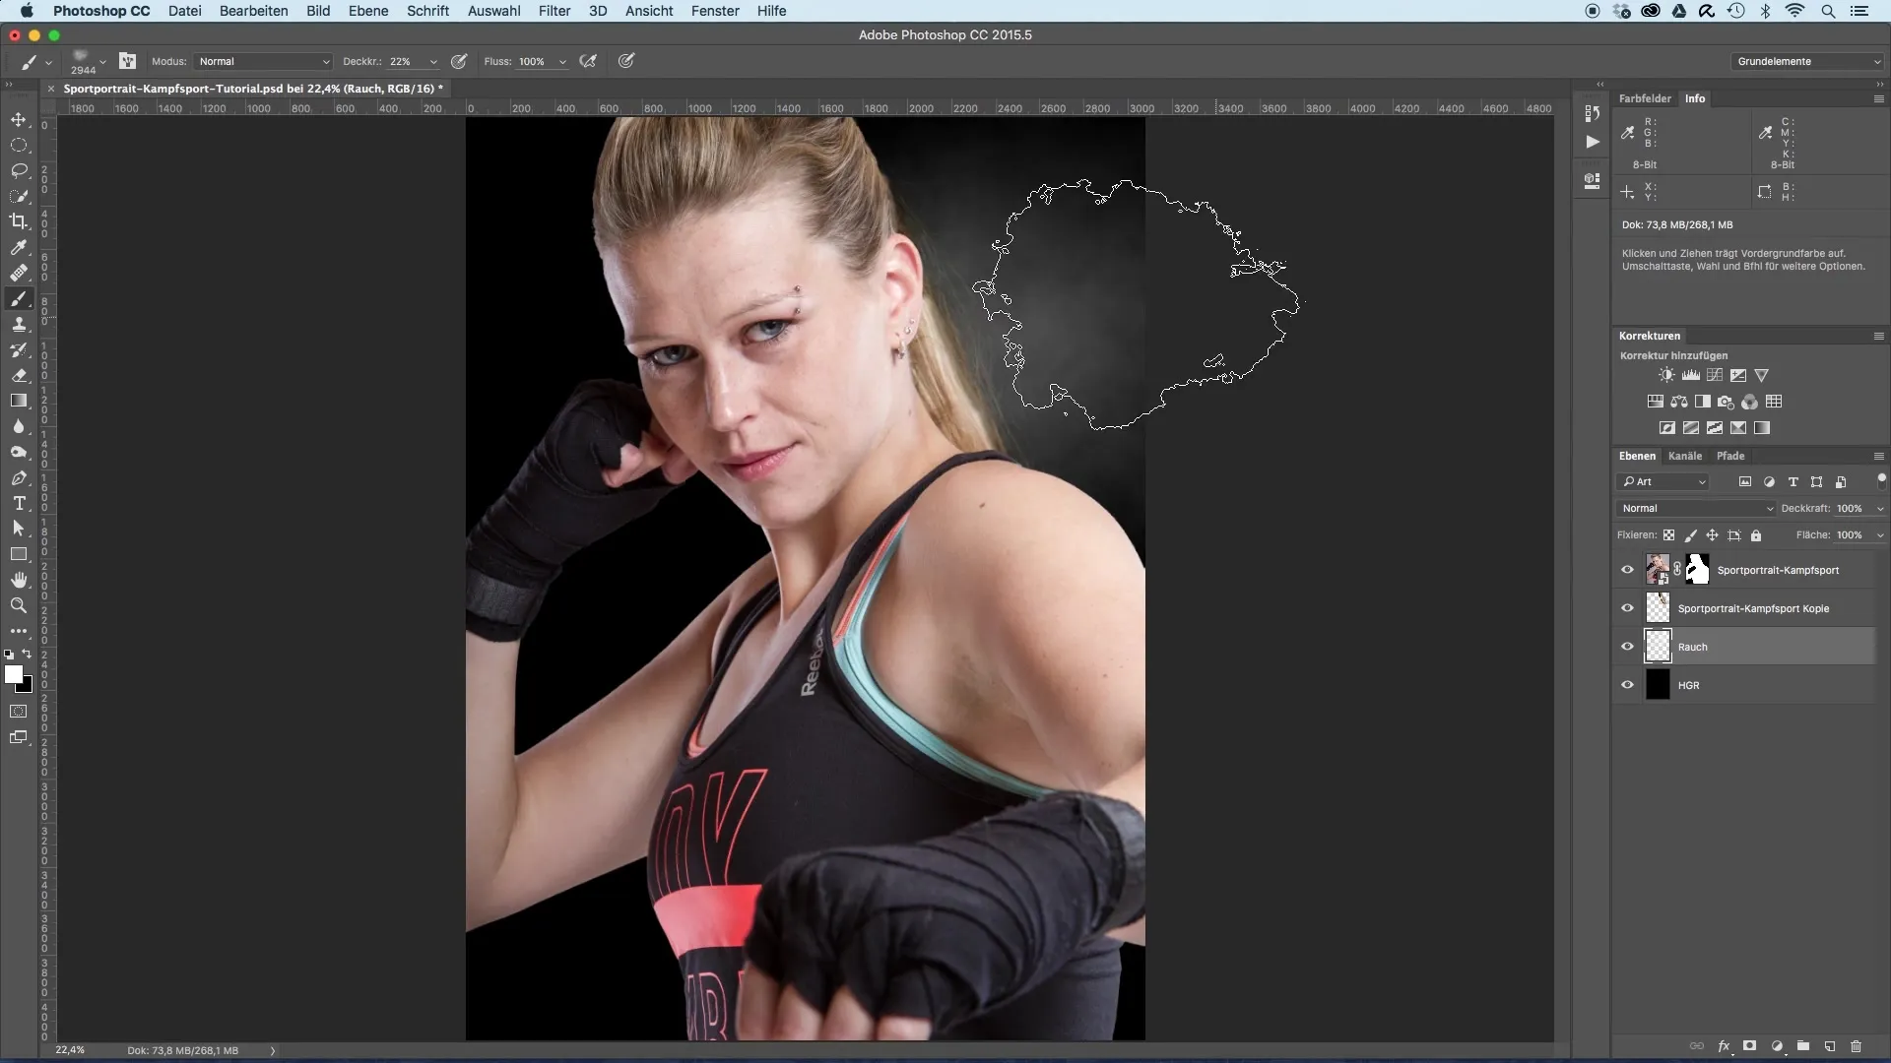Open the Ebenen panel menu
Image resolution: width=1891 pixels, height=1063 pixels.
coord(1878,456)
